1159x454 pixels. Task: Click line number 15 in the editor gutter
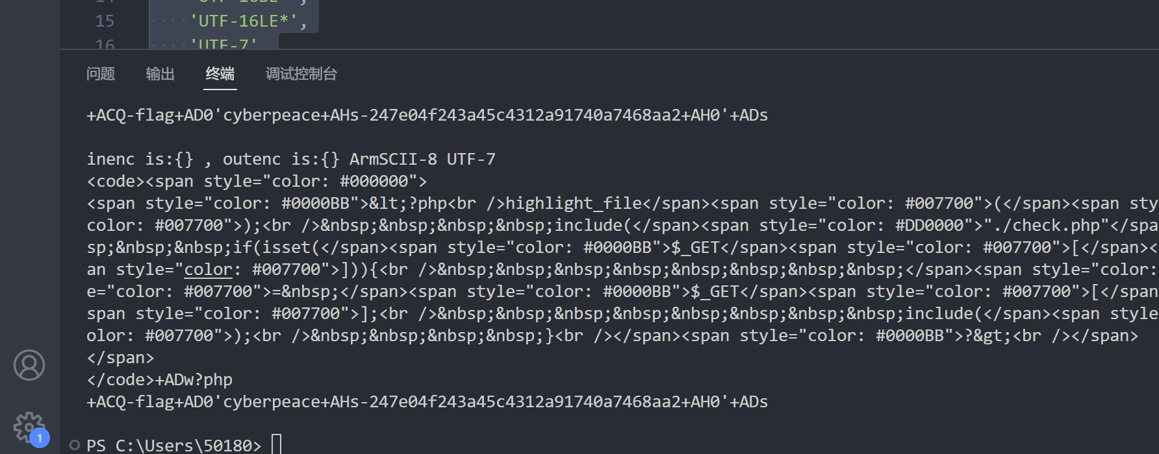105,21
